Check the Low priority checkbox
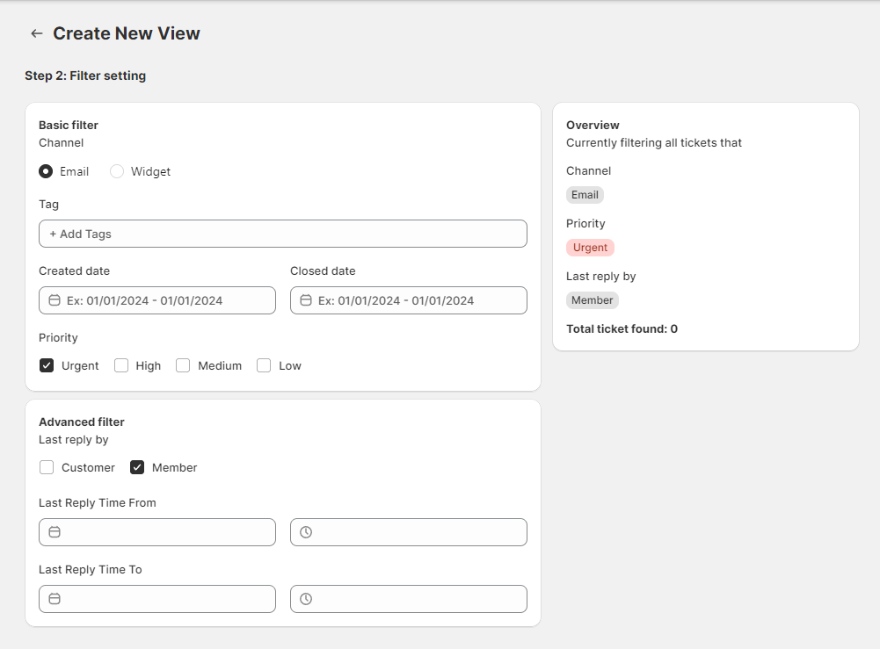 [x=264, y=365]
